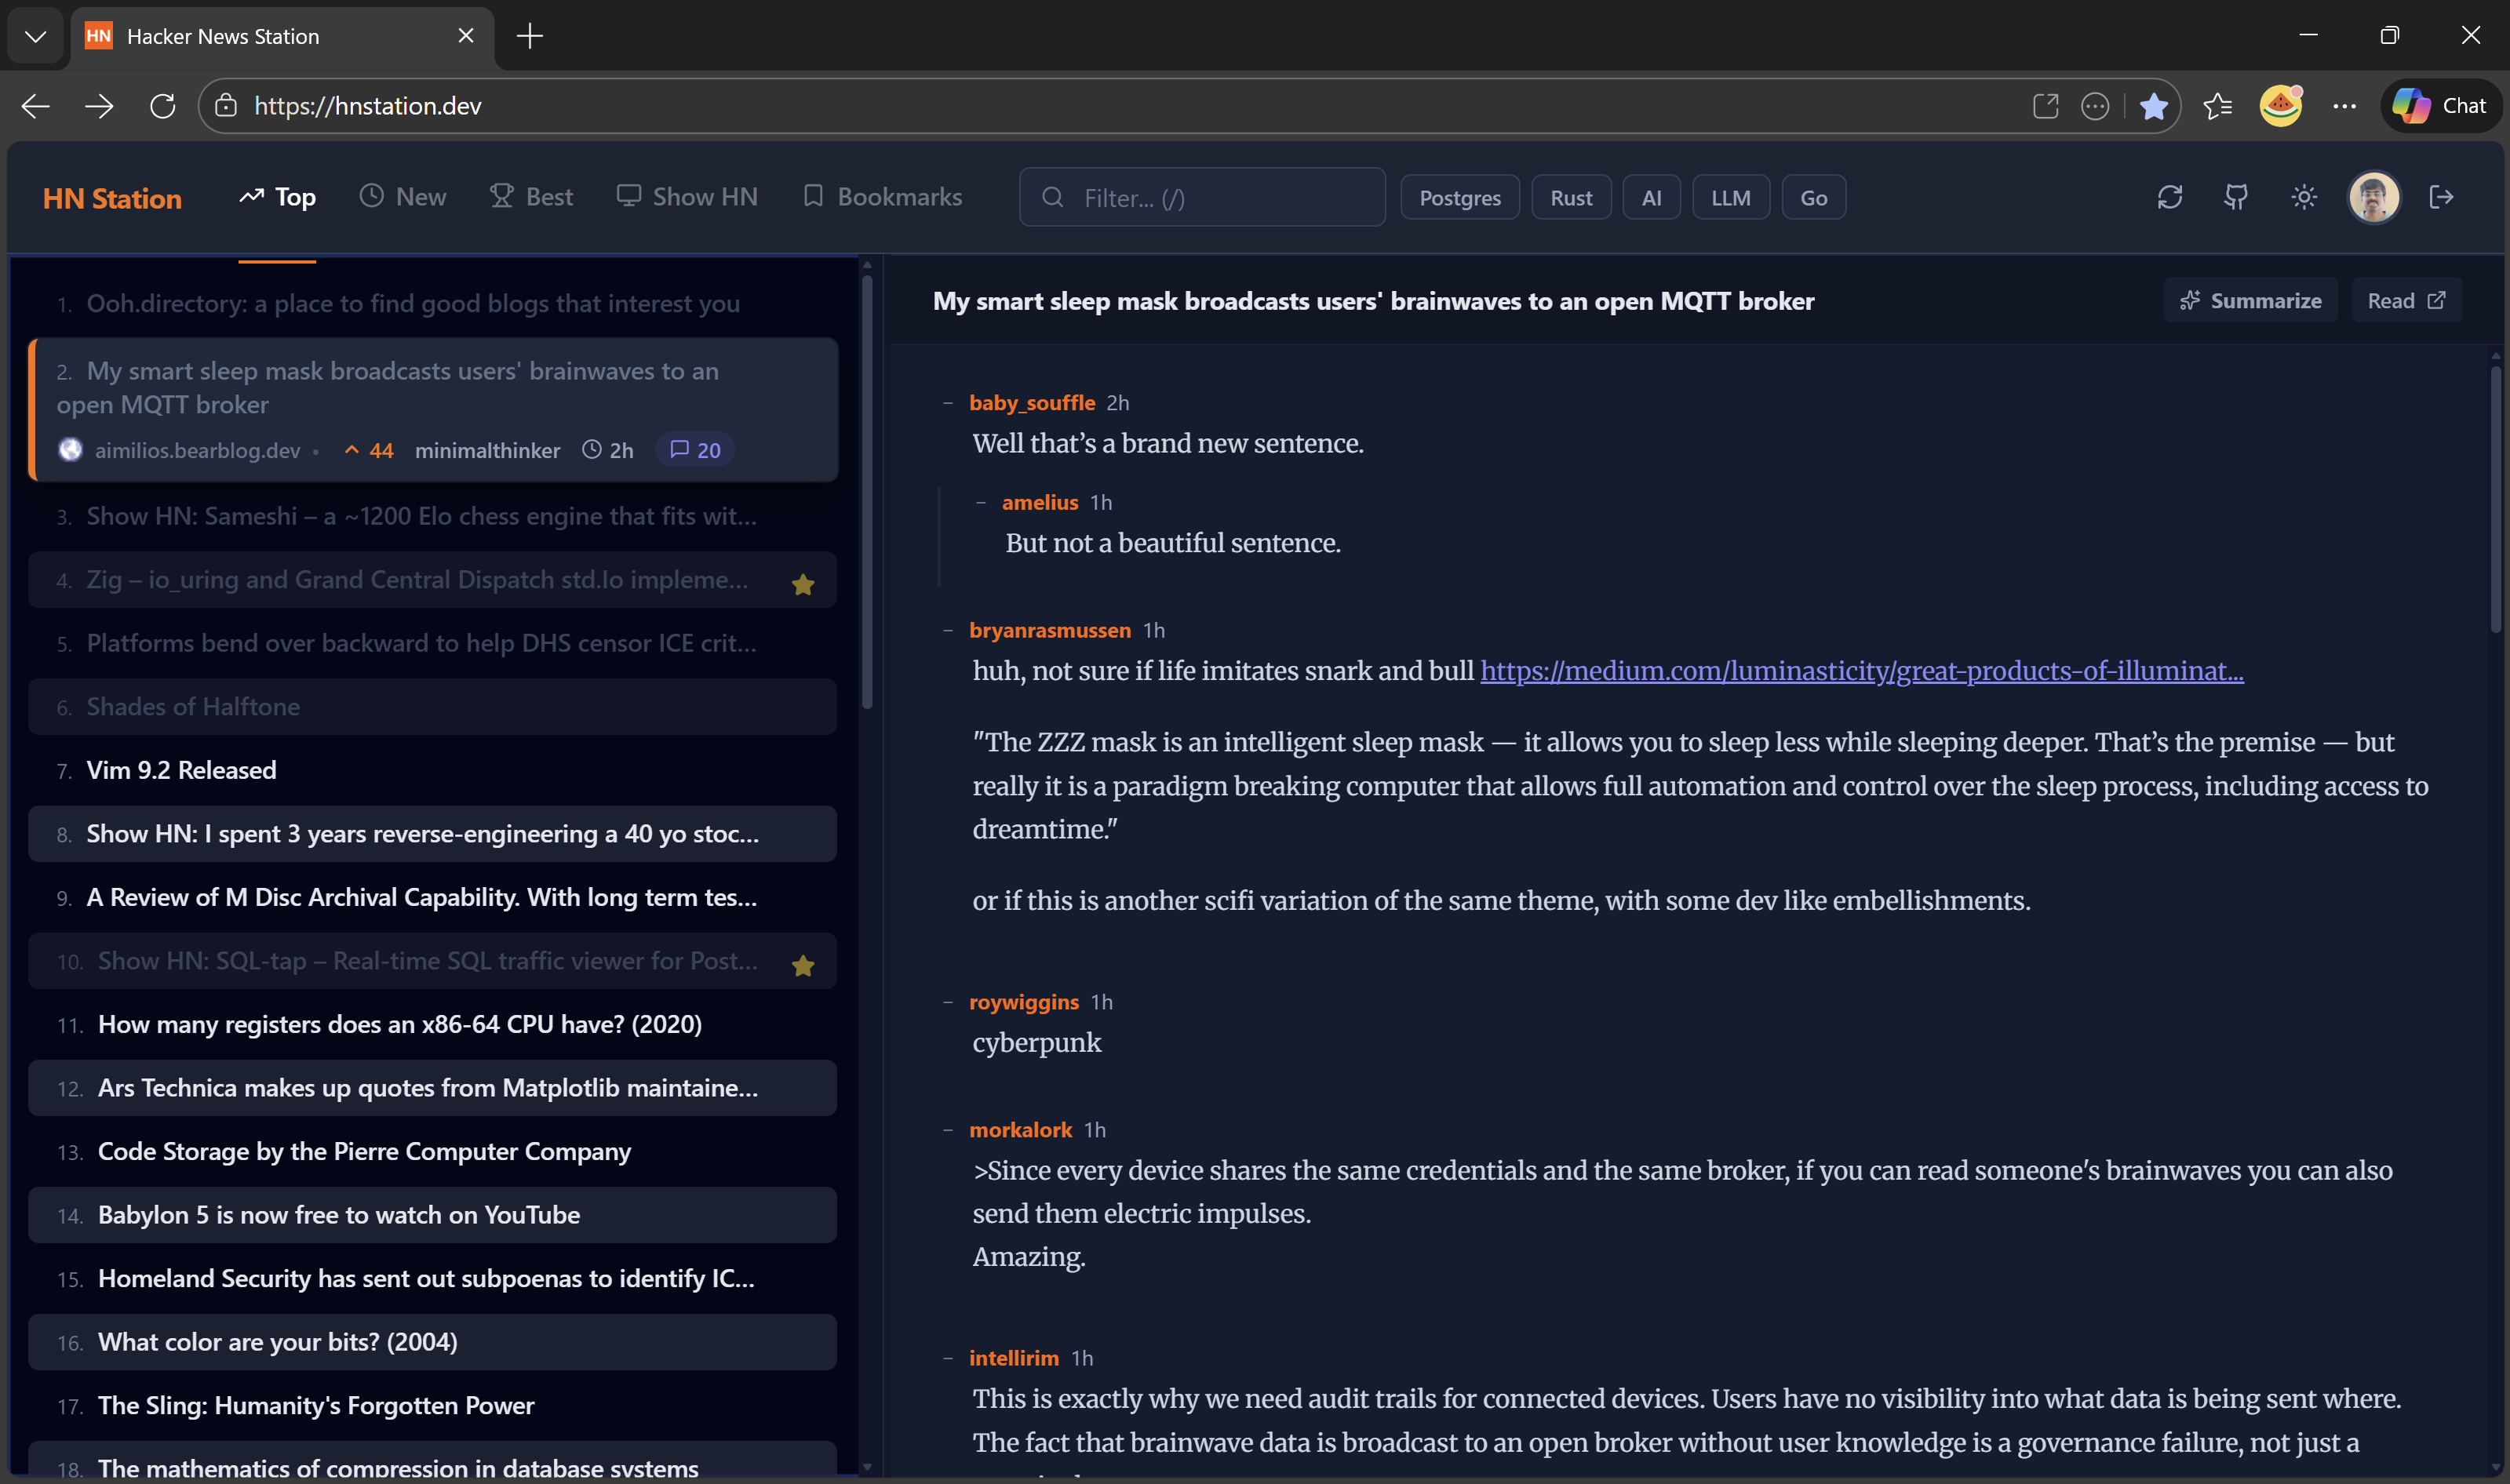Screen dimensions: 2510x1484
Task: Toggle the sun light/dark theme icon
Action: click(x=2304, y=197)
